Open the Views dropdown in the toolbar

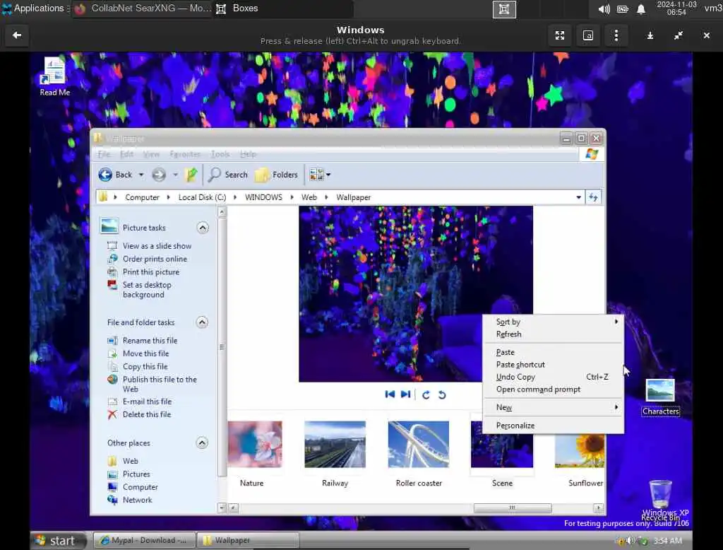[x=321, y=175]
